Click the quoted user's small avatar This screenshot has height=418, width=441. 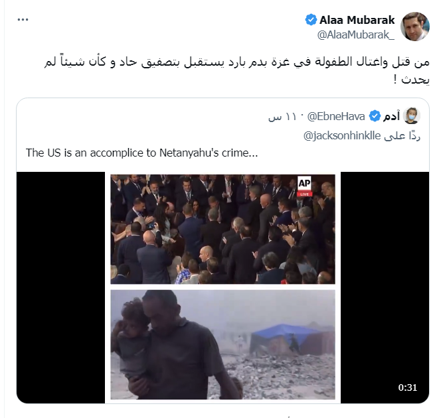click(412, 115)
